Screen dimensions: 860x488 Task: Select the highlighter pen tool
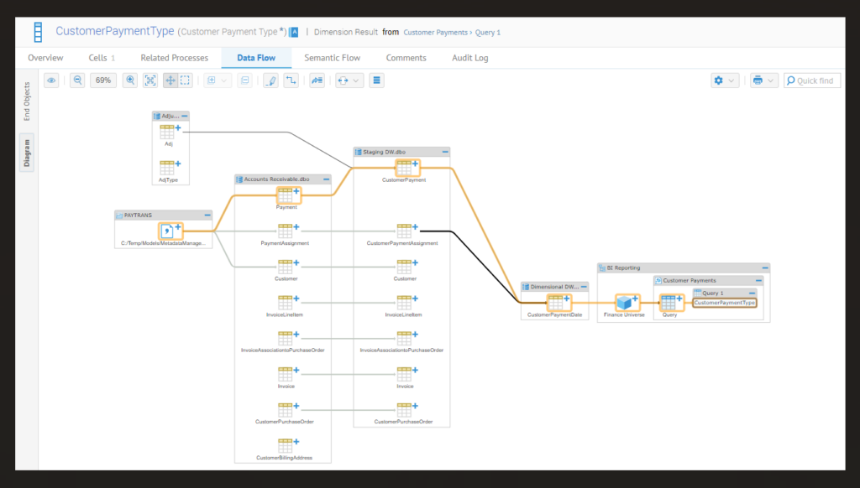coord(272,80)
